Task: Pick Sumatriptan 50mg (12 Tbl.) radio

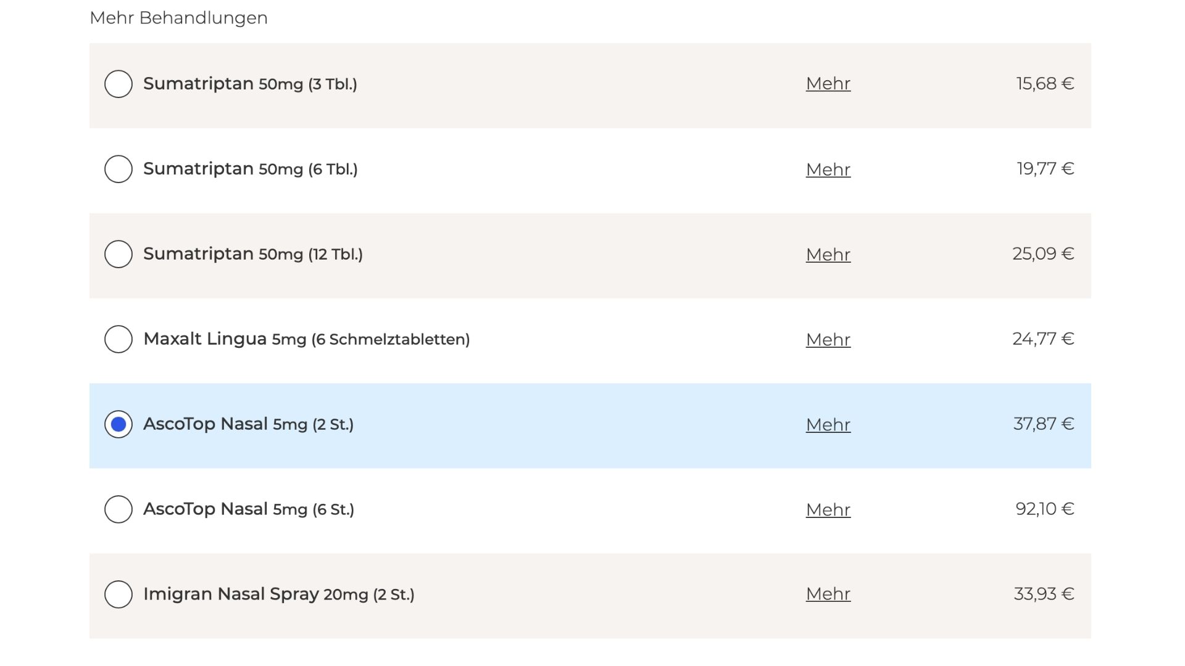Action: pos(118,254)
